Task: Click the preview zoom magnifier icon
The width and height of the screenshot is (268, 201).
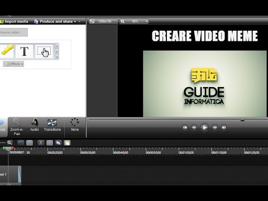Action: pos(123,21)
